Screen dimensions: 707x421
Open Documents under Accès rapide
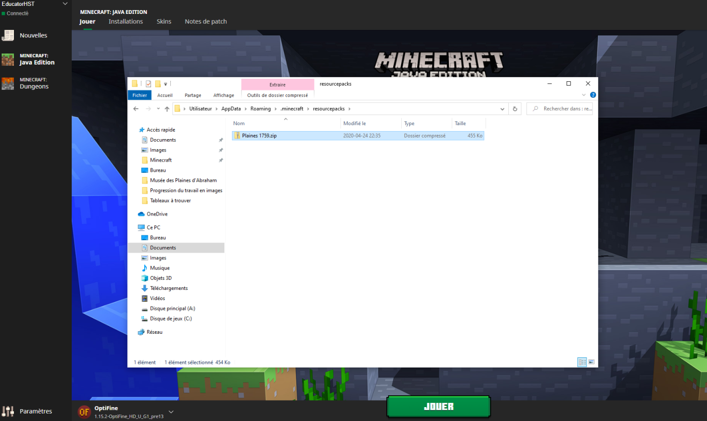coord(163,140)
